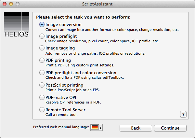This screenshot has width=195, height=138.
Task: Open the web manual language flag dropdown
Action: coord(97,127)
